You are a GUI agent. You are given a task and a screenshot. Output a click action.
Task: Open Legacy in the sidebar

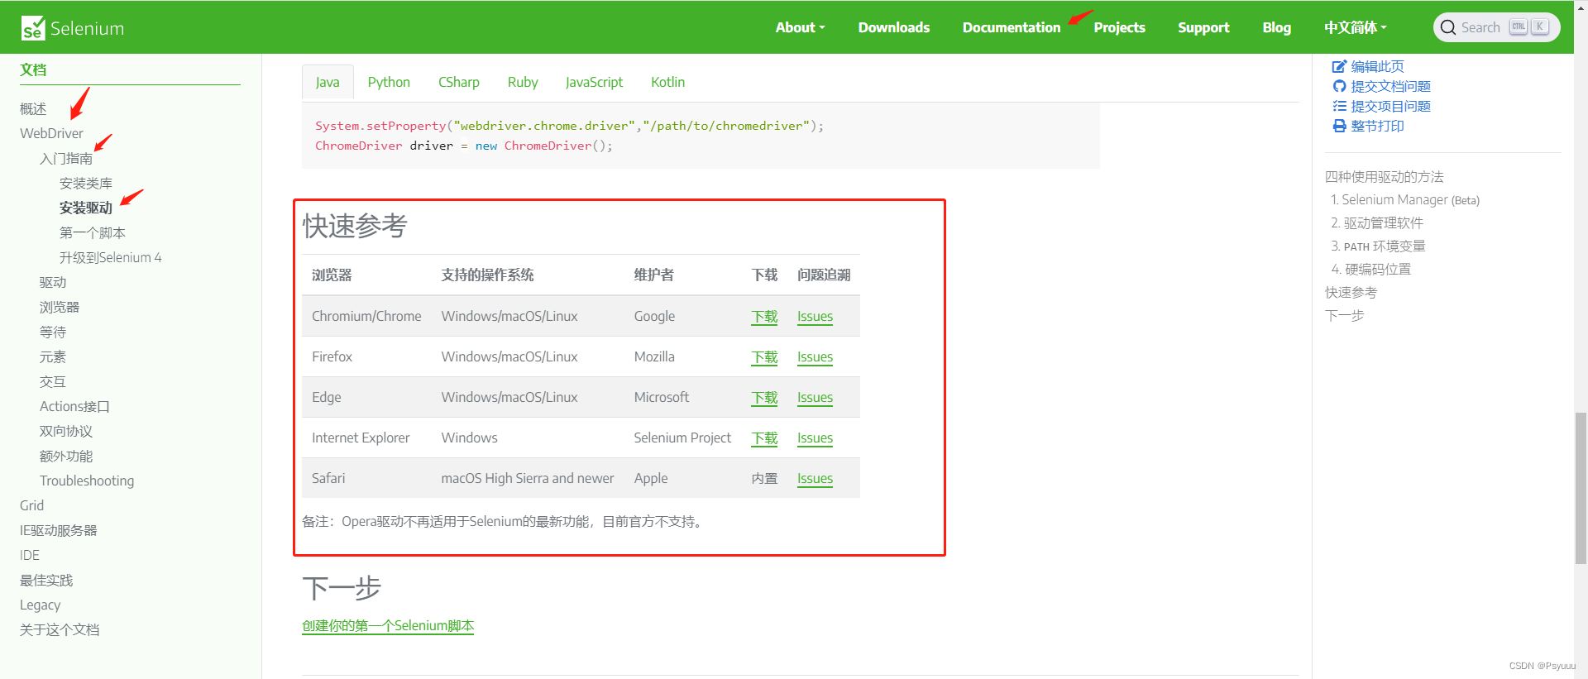pos(41,605)
